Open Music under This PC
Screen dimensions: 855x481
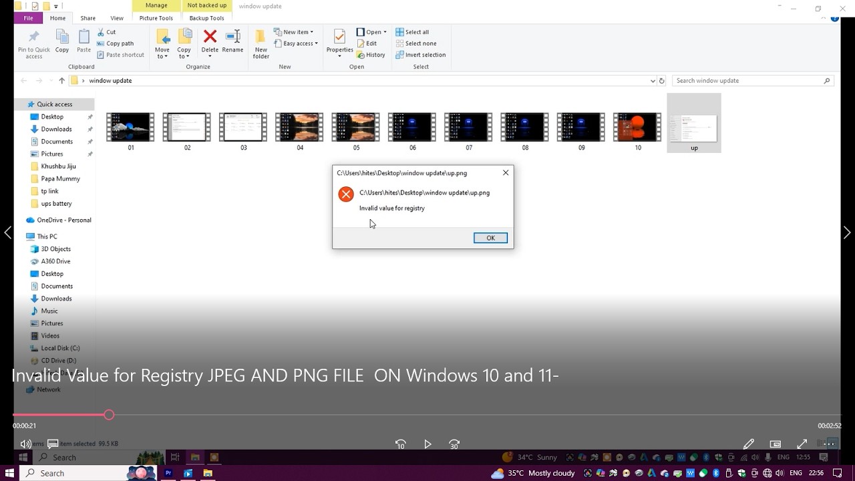49,311
